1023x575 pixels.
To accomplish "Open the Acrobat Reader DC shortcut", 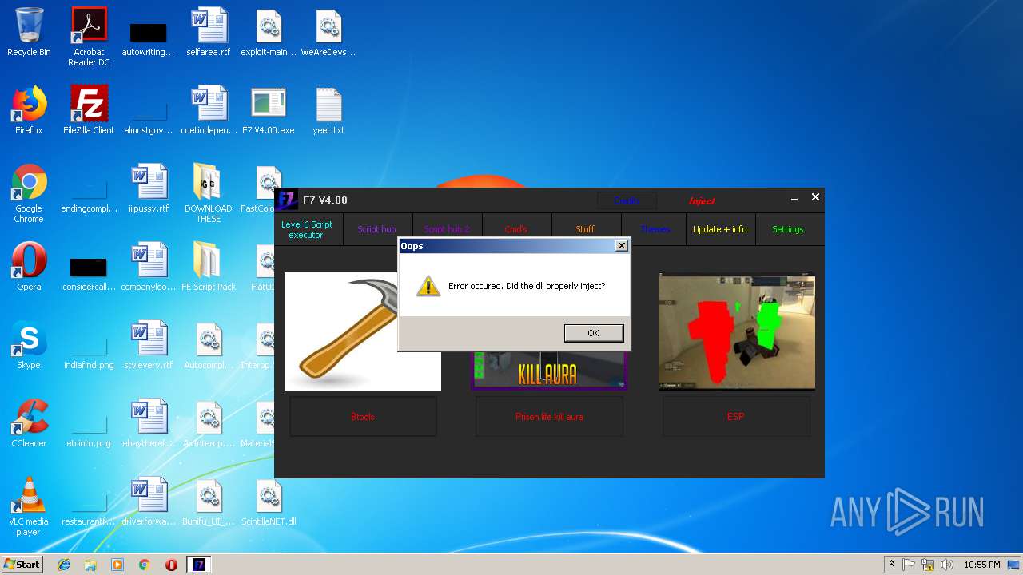I will point(89,37).
